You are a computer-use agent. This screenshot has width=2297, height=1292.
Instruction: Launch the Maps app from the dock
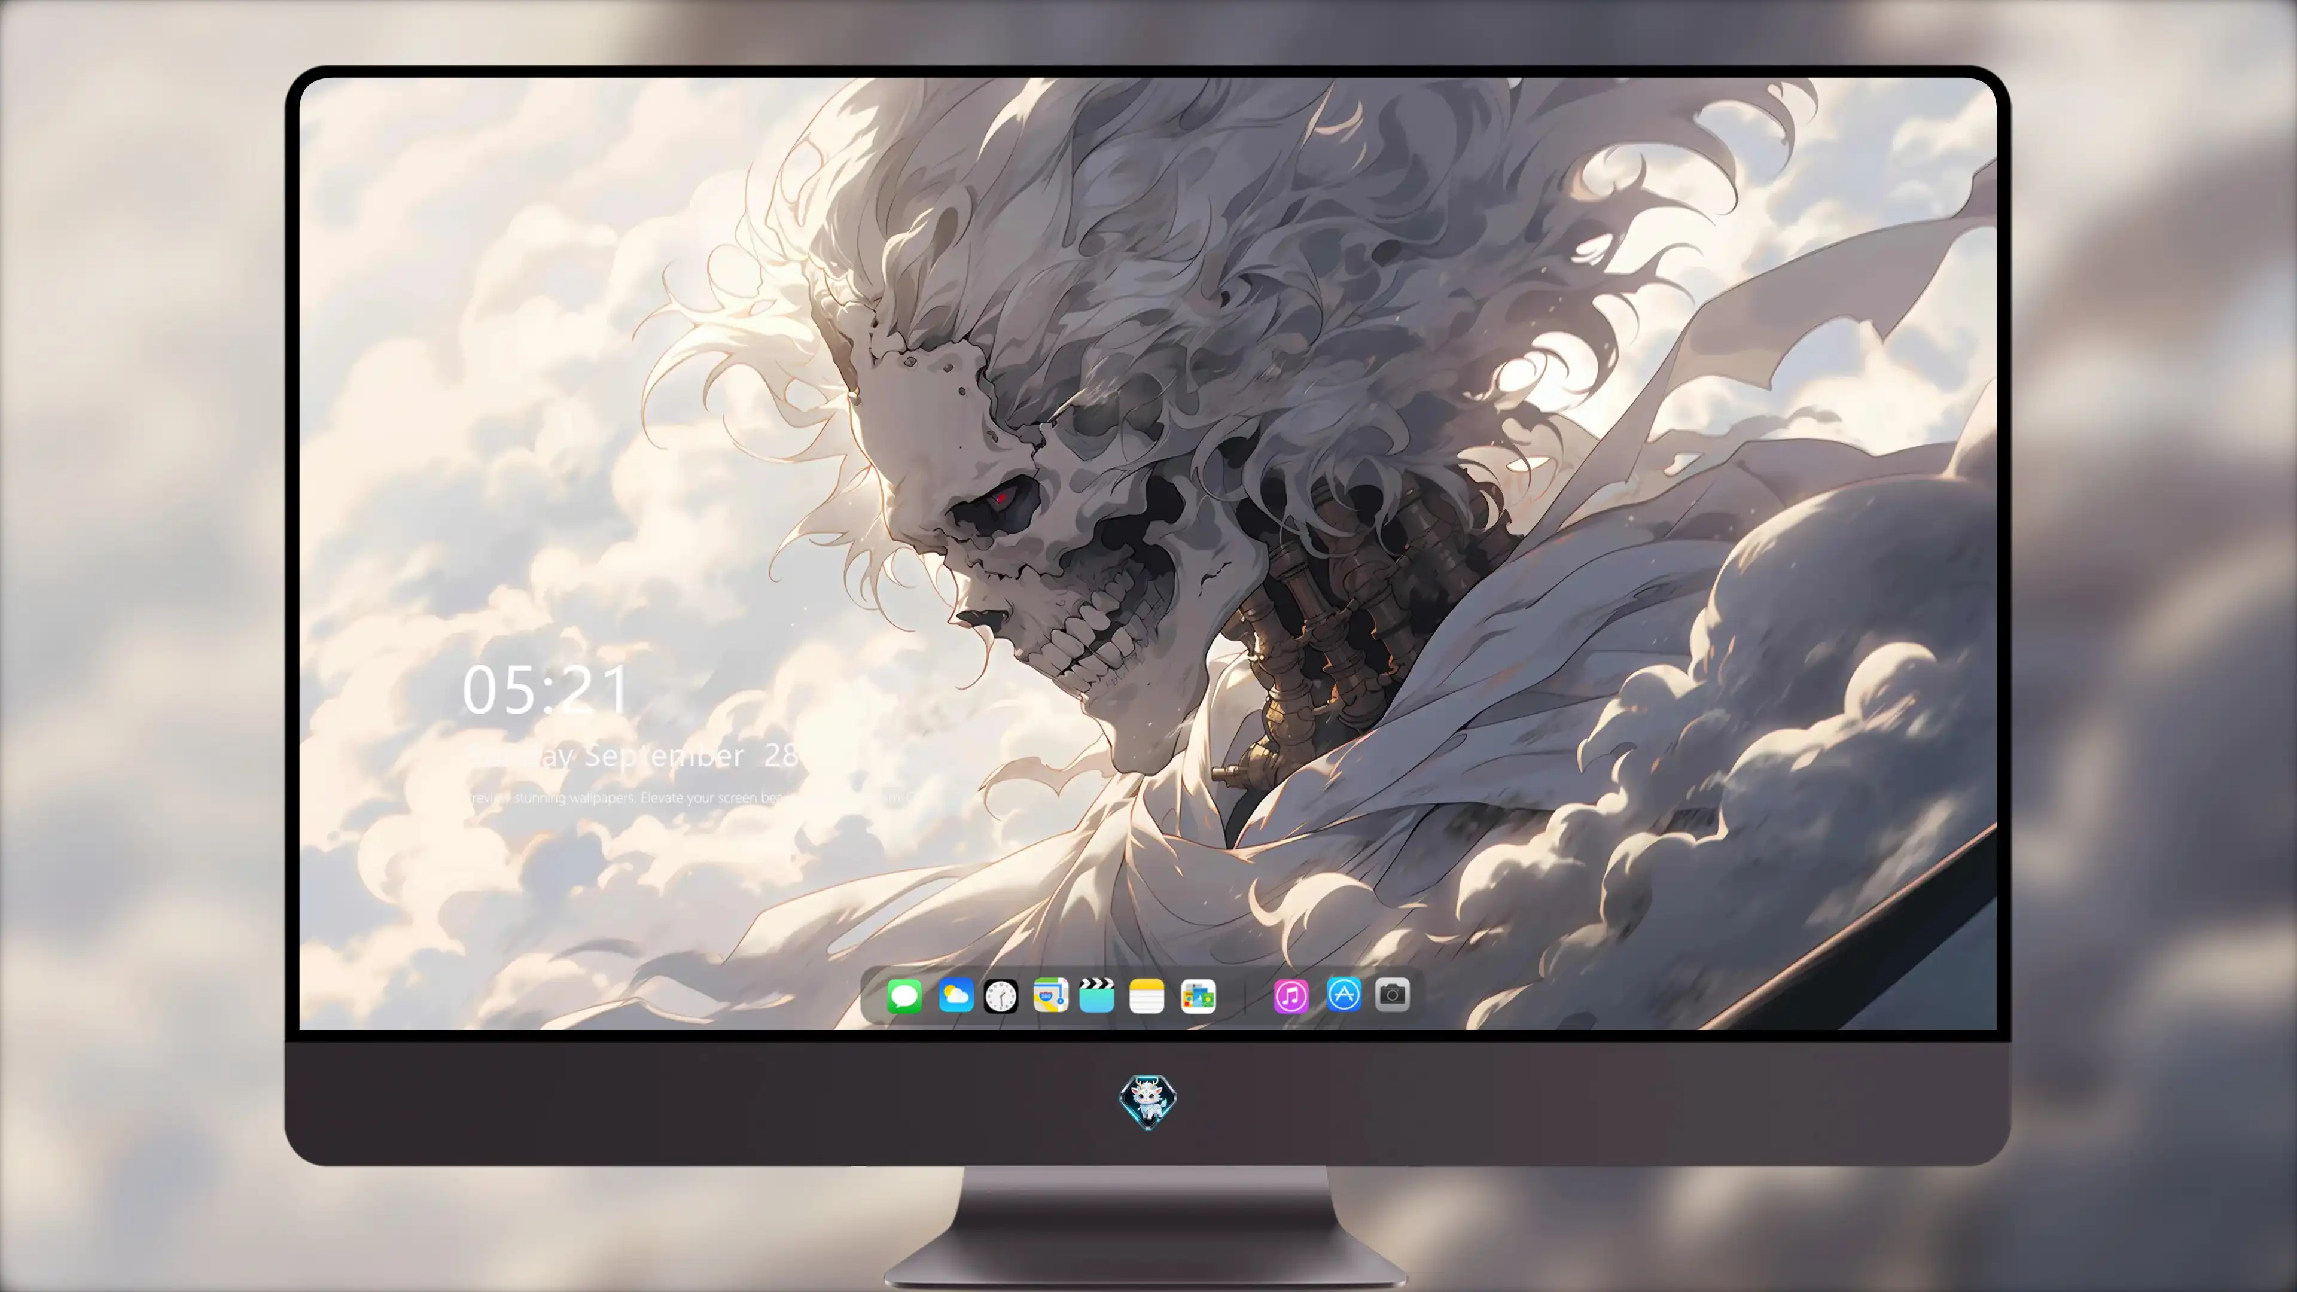(x=1050, y=996)
